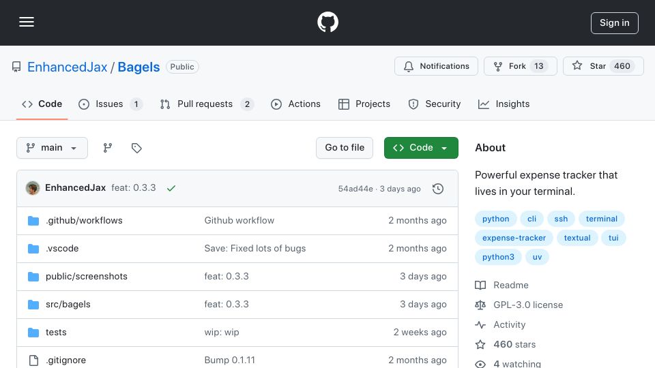The width and height of the screenshot is (655, 368).
Task: Expand the main branch dropdown
Action: click(53, 148)
